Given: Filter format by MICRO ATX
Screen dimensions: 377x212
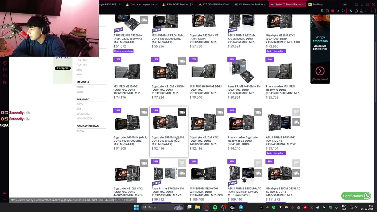Looking at the screenshot, I should [83, 114].
